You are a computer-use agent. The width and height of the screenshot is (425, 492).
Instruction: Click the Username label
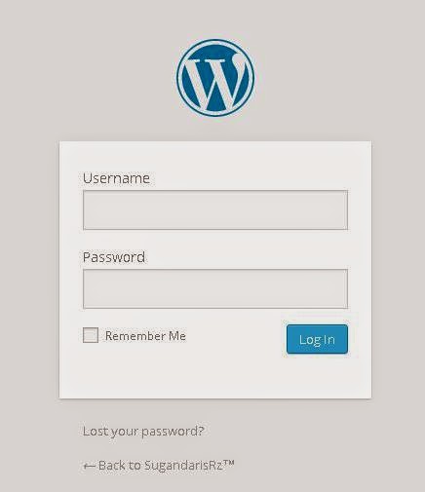coord(116,178)
